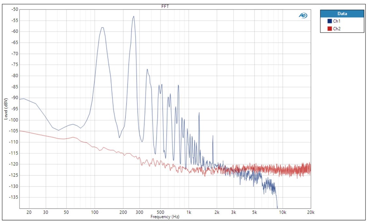
Task: Click the -100 tick on level axis
Action: pos(14,120)
